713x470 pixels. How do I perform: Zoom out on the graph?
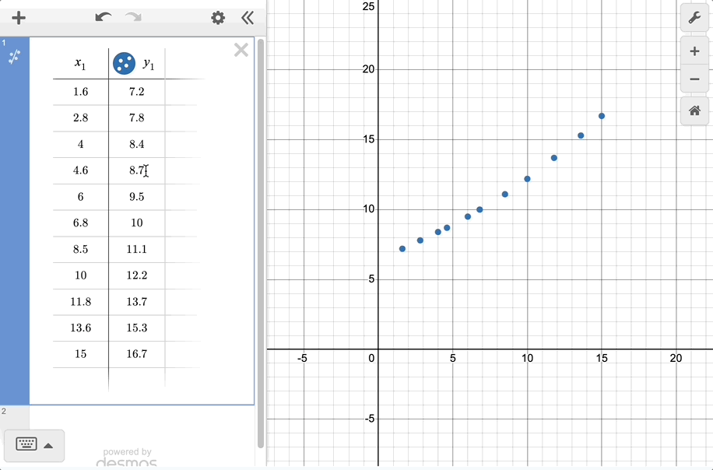(694, 79)
